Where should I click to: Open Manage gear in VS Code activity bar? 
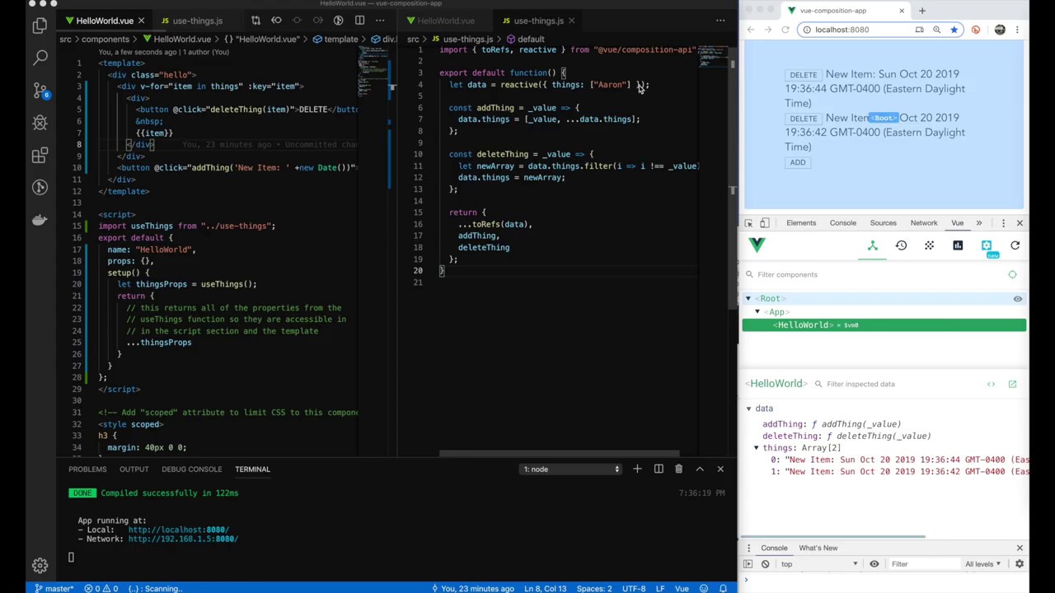(40, 565)
